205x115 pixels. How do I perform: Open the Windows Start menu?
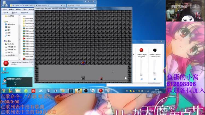pyautogui.click(x=4, y=91)
